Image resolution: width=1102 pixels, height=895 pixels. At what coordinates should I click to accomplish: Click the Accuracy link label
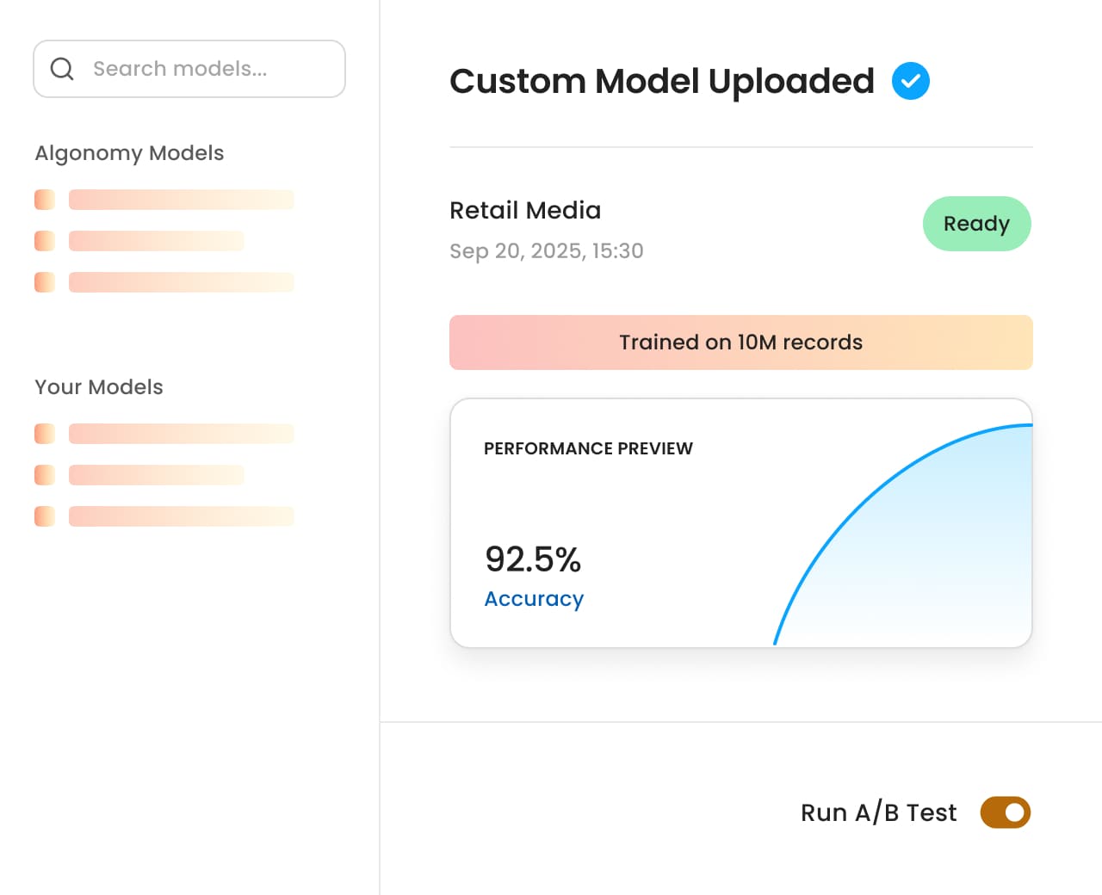(x=534, y=599)
